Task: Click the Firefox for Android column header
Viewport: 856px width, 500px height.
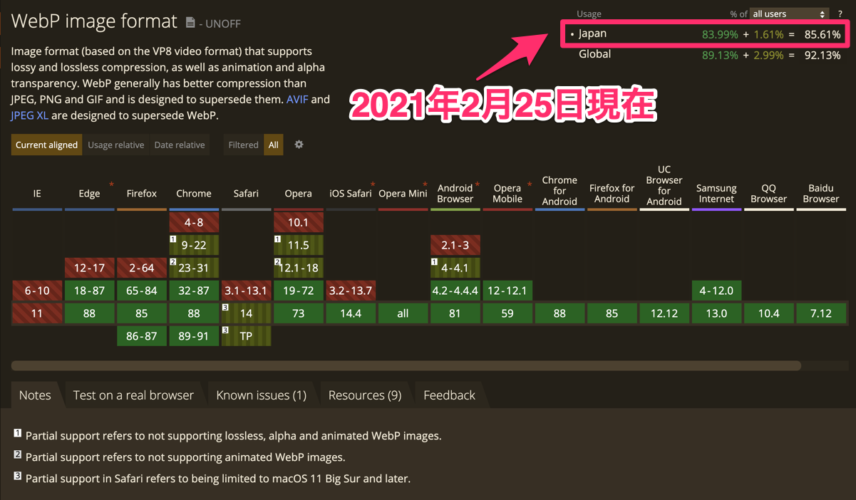Action: 612,193
